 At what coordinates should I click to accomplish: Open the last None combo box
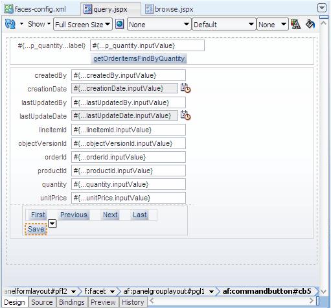(273, 24)
